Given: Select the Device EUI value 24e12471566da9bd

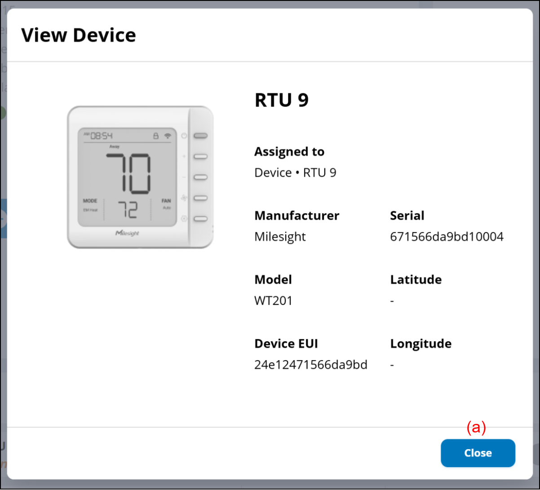Looking at the screenshot, I should click(x=310, y=365).
